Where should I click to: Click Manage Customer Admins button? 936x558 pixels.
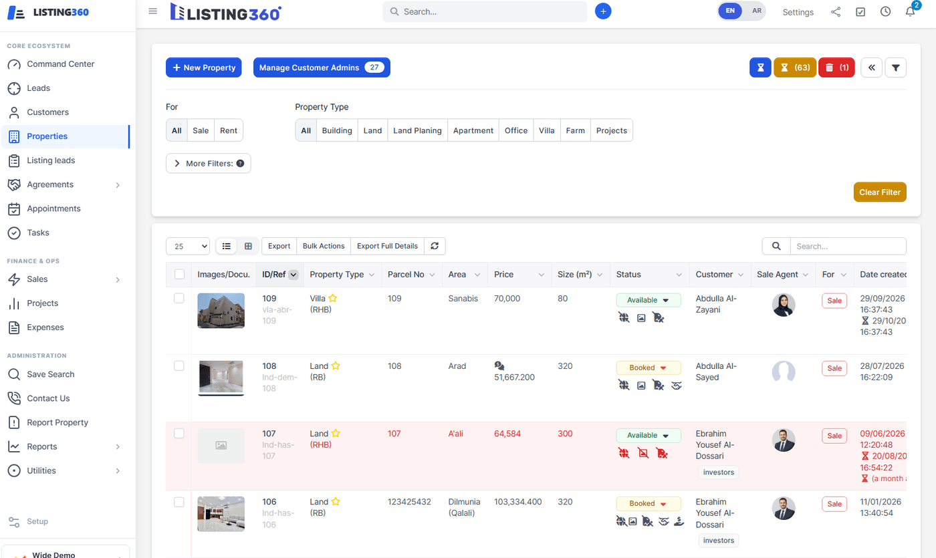[x=322, y=67]
